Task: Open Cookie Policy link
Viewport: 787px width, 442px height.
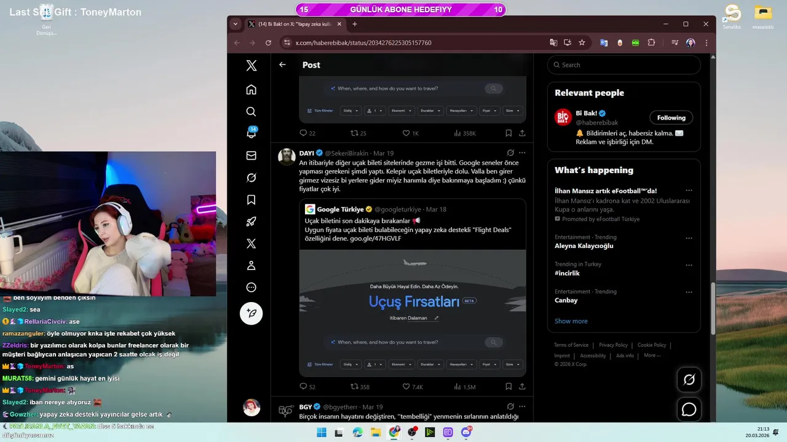Action: (x=652, y=345)
